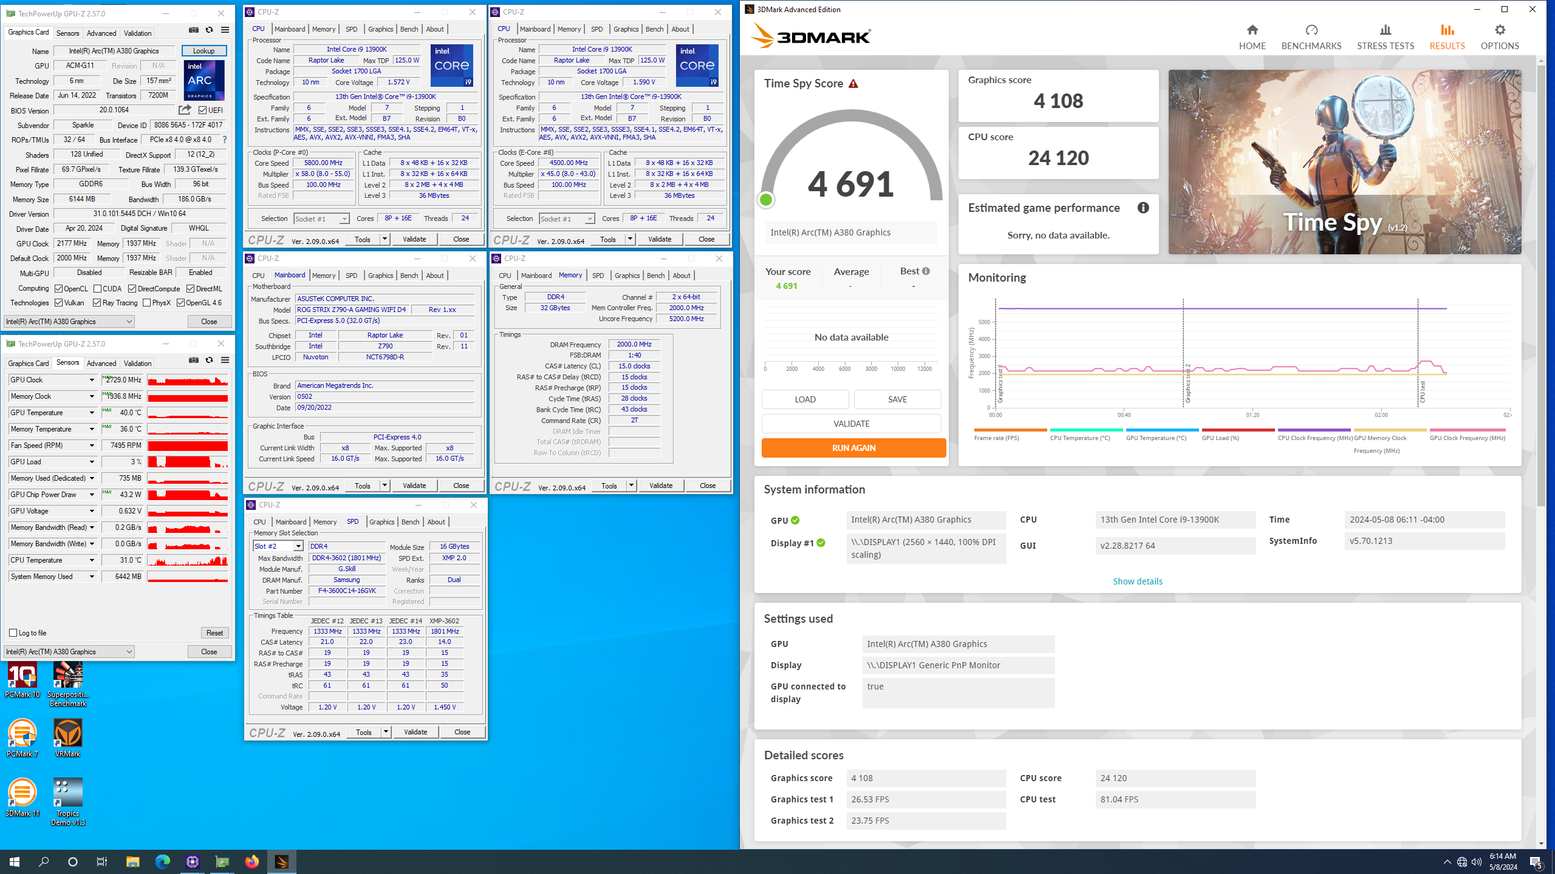
Task: Open Graphics tab in CPU-Z Mainboard window
Action: [x=380, y=276]
